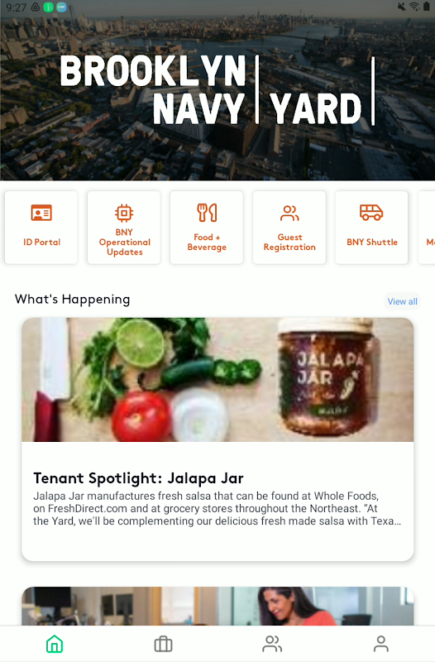Click View all for What's Happening
The height and width of the screenshot is (662, 435).
coord(403,301)
